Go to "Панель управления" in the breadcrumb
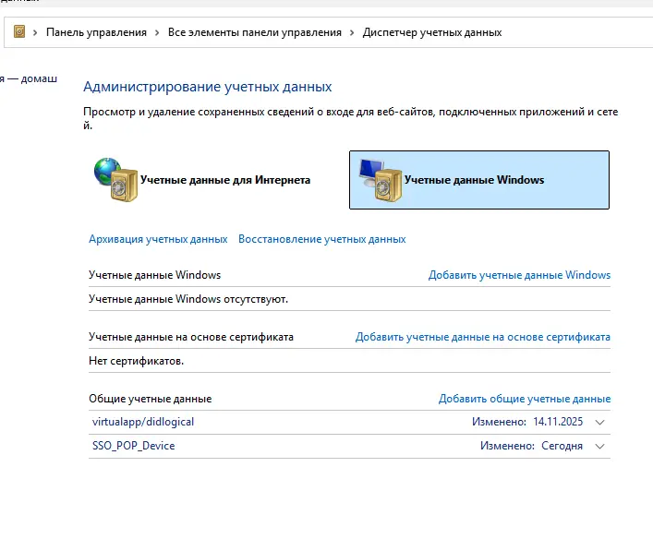653x539 pixels. (x=96, y=32)
